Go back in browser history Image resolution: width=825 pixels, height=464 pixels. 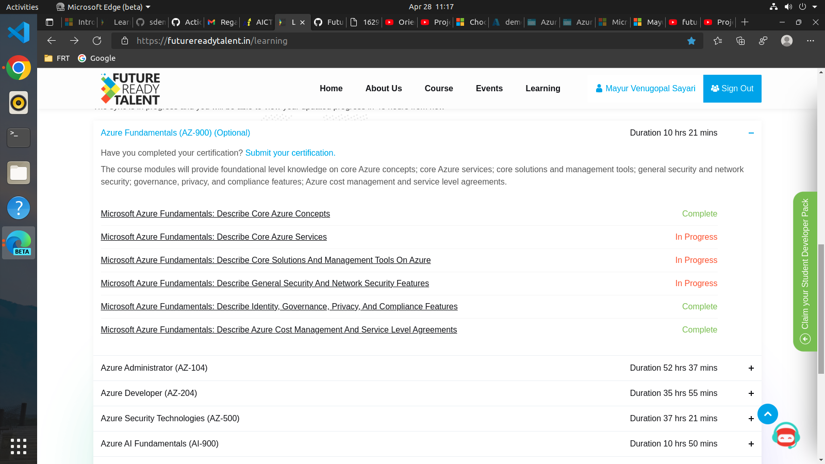click(51, 41)
